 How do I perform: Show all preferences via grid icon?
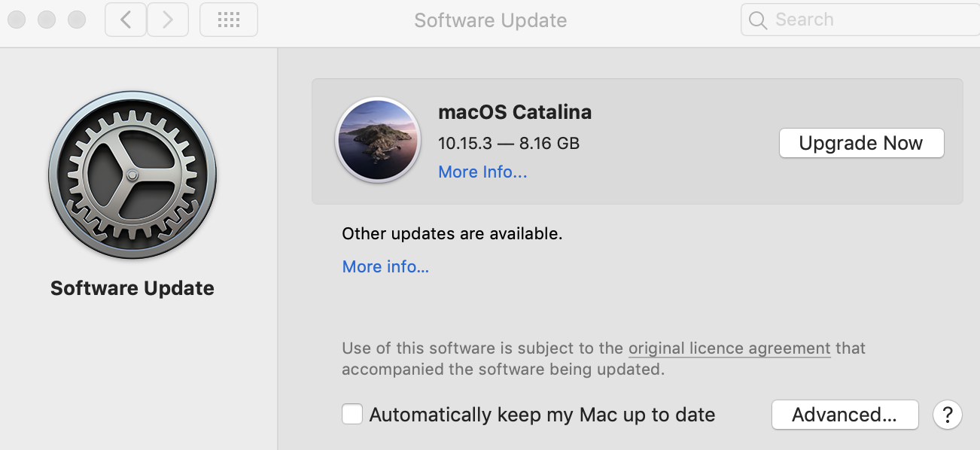coord(229,20)
